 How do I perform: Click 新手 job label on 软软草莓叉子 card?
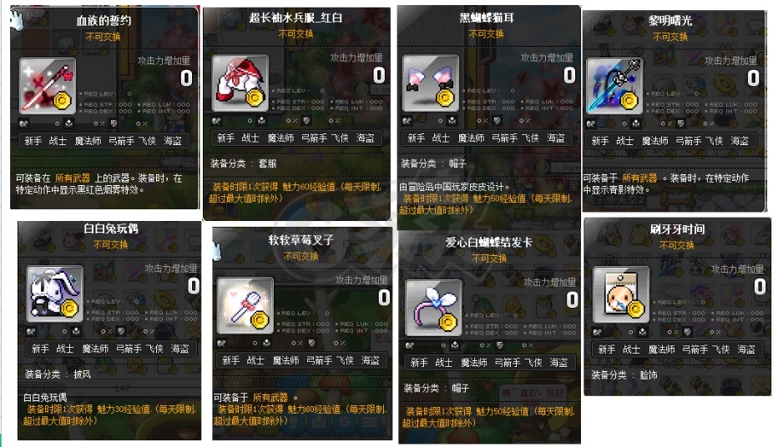[230, 360]
